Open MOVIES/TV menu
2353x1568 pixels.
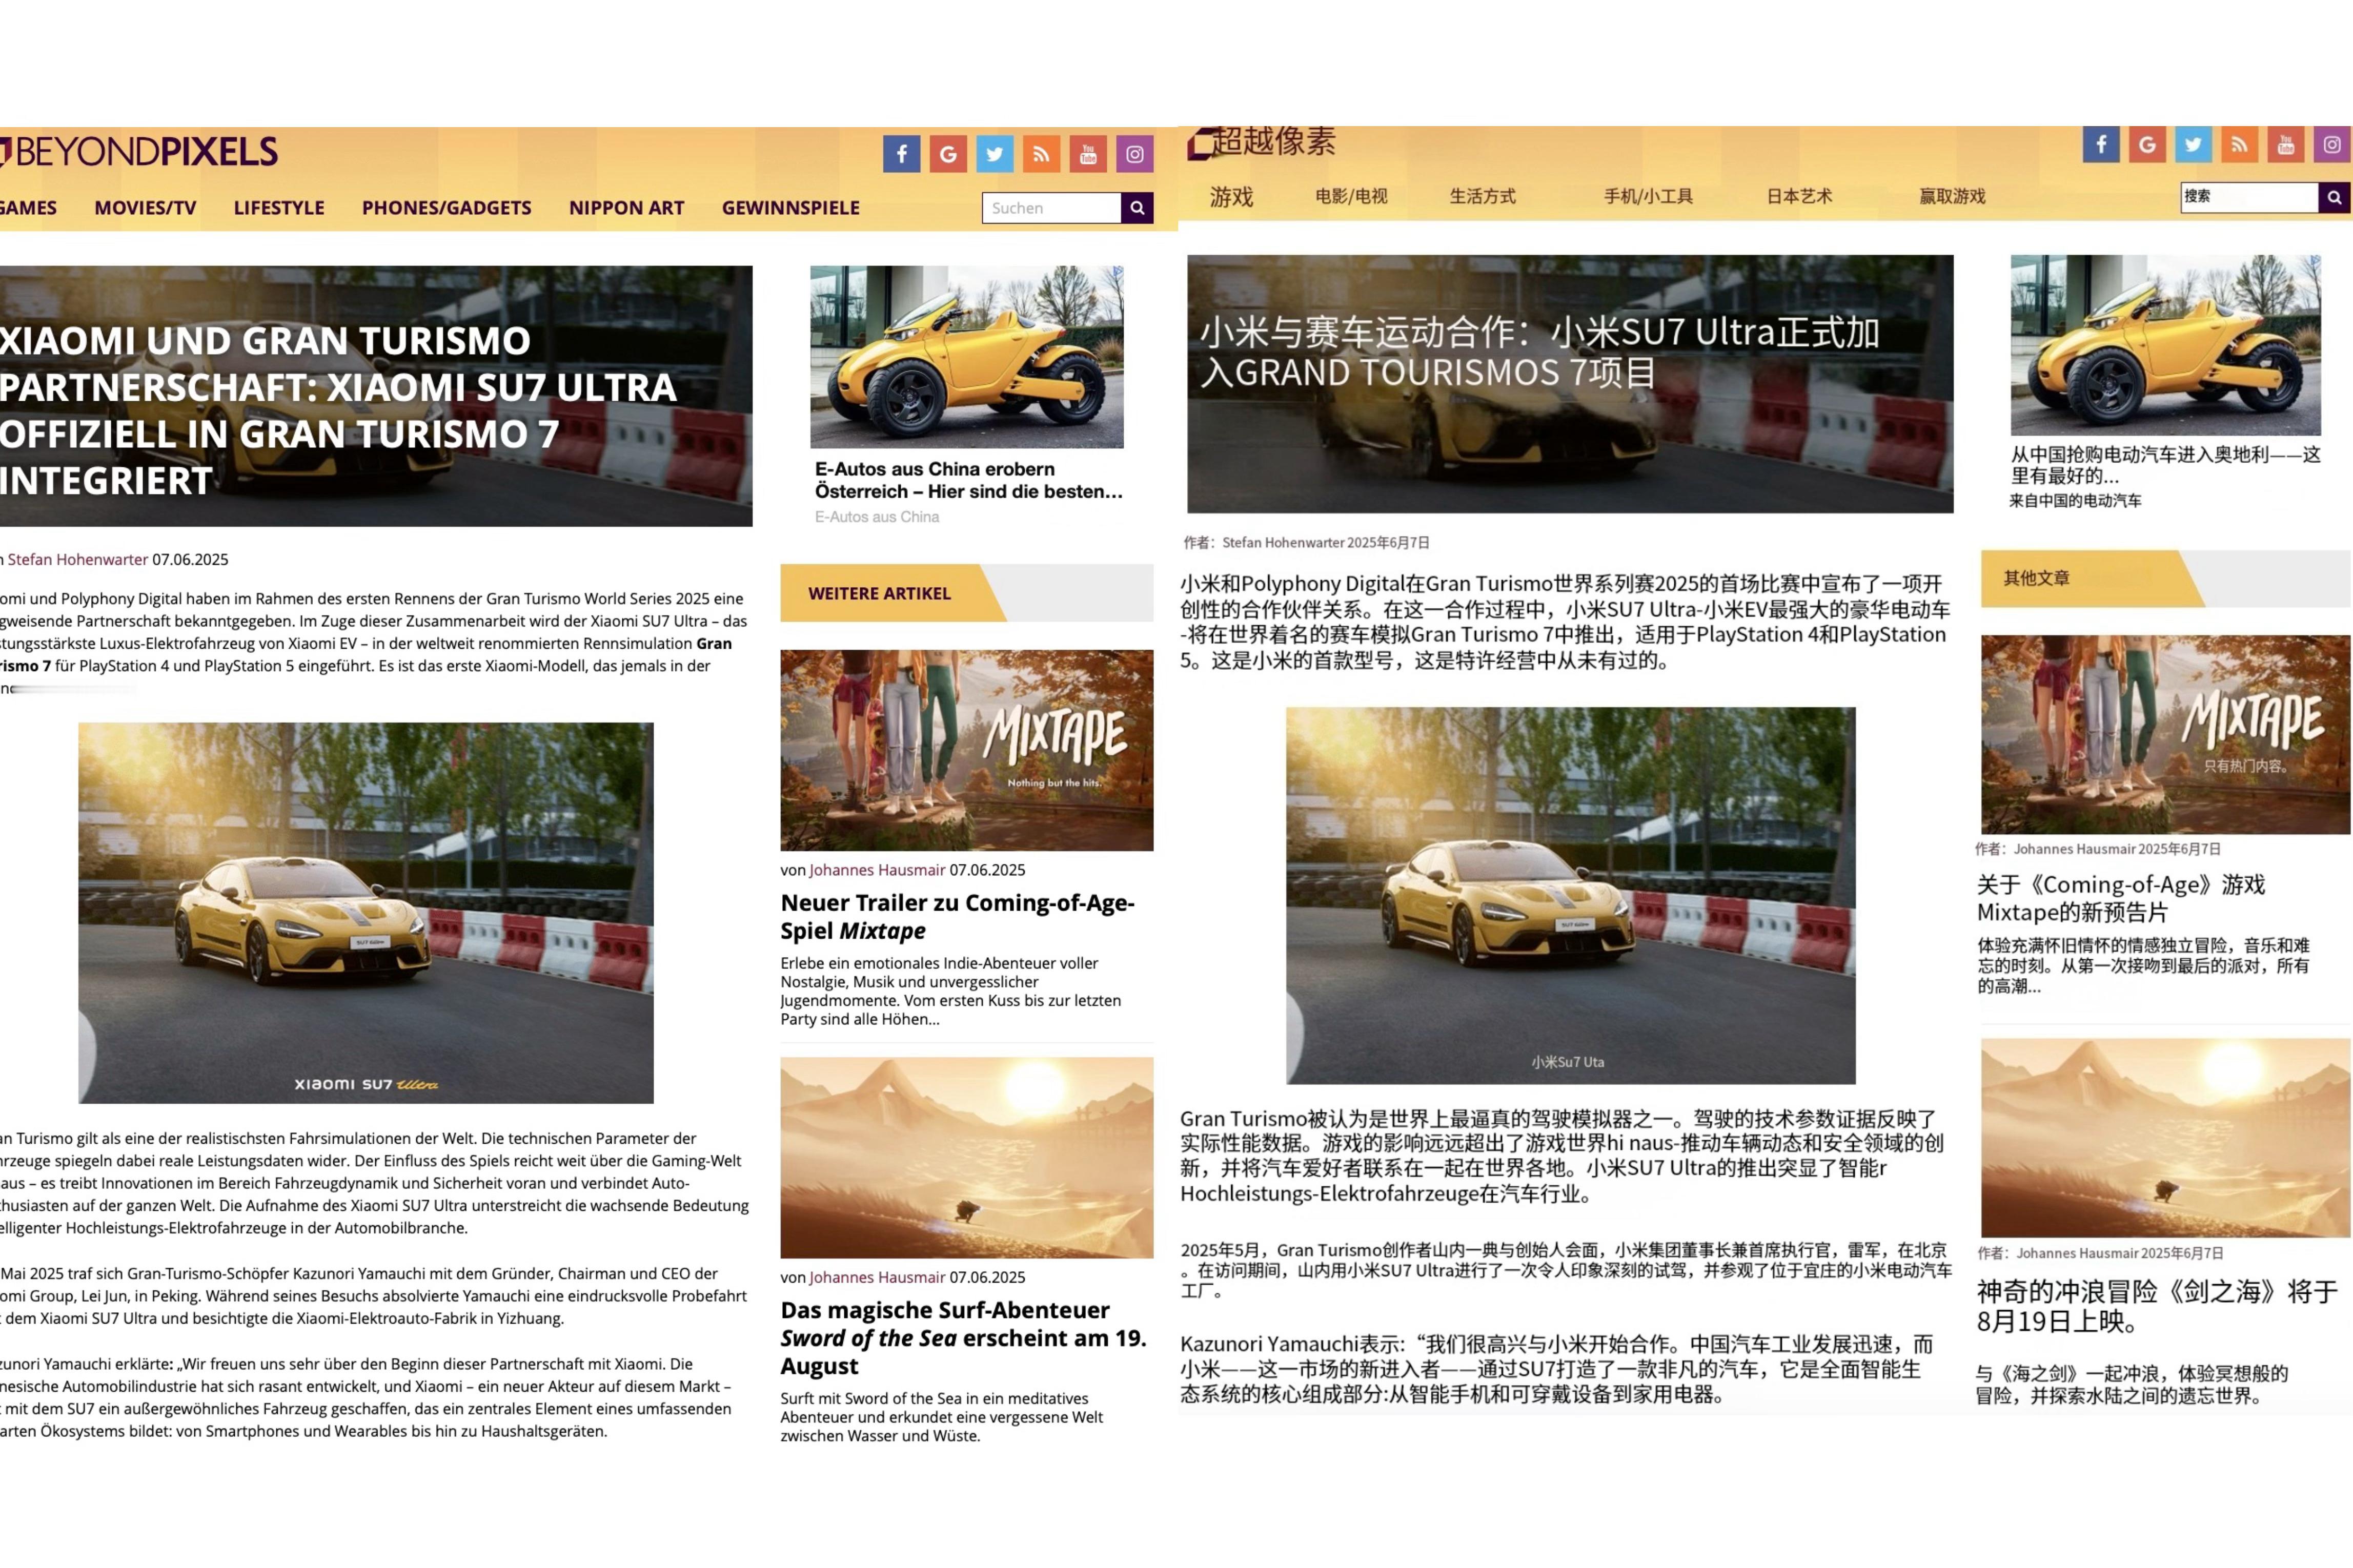coord(145,208)
